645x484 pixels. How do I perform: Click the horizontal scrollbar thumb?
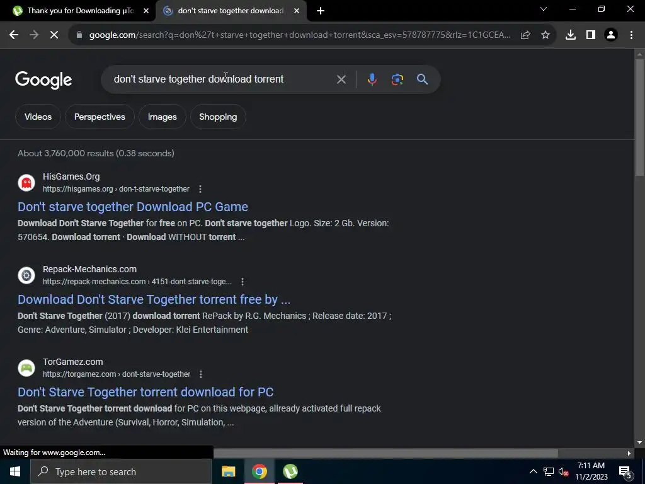pos(385,453)
